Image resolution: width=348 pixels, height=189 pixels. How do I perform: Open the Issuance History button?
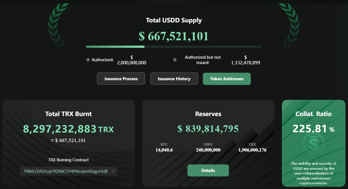[174, 79]
